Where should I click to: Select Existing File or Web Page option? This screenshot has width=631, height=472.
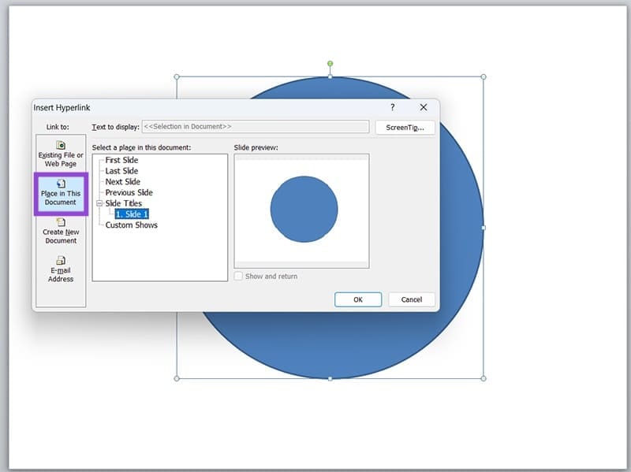tap(61, 154)
